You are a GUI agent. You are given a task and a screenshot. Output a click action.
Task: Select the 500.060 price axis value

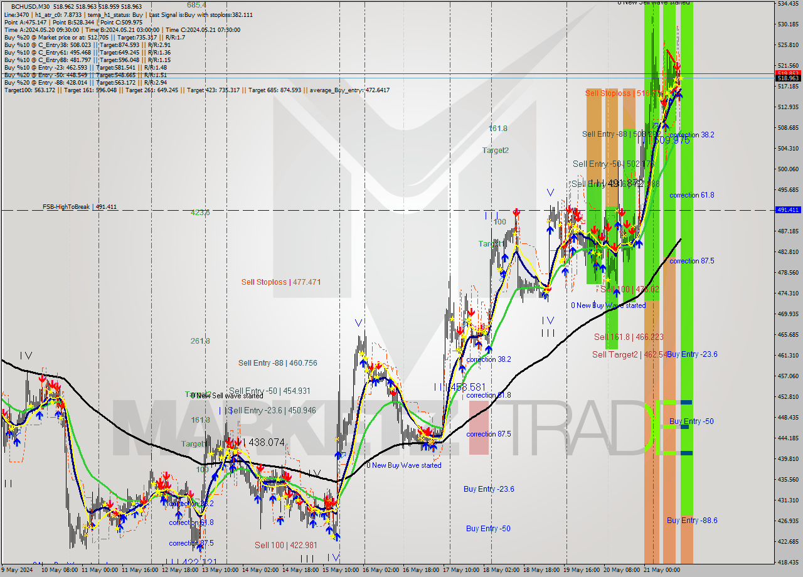[x=788, y=169]
